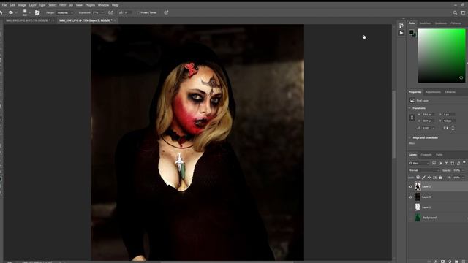Switch to the Libraries tab
This screenshot has height=263, width=468.
pos(450,92)
